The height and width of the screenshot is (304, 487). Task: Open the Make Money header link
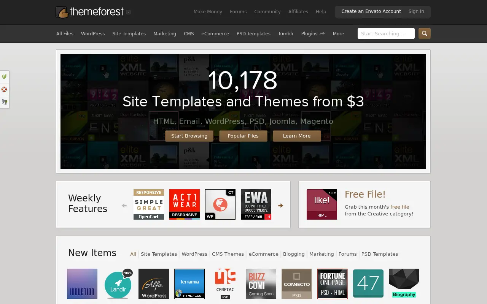208,12
